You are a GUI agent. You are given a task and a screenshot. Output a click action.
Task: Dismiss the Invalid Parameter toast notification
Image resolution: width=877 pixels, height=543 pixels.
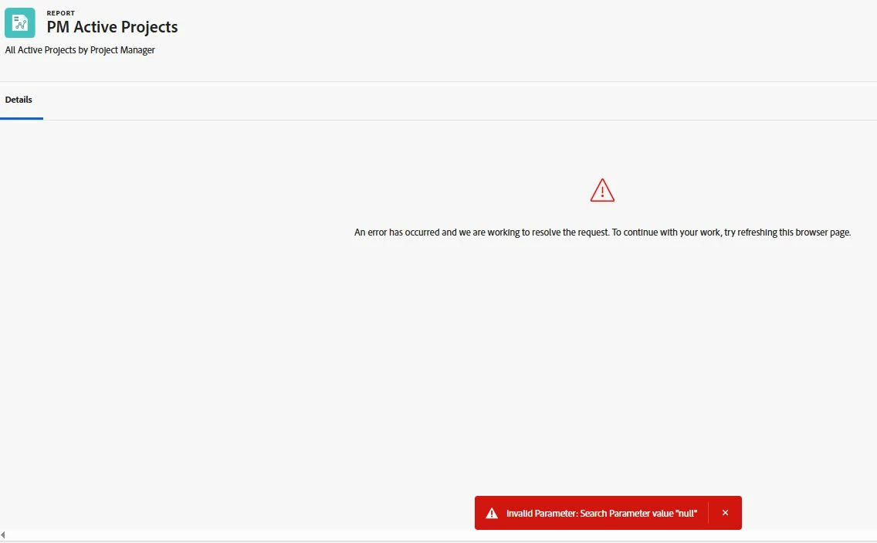[x=725, y=513]
